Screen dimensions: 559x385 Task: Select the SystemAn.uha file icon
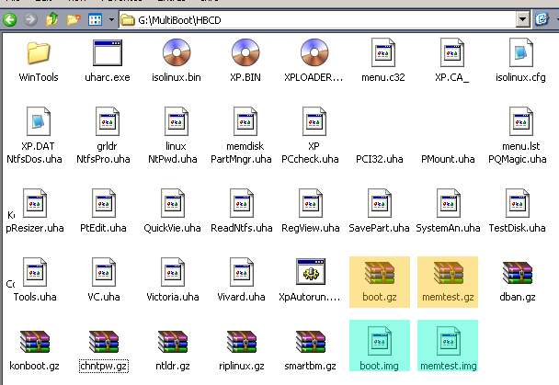click(x=448, y=203)
